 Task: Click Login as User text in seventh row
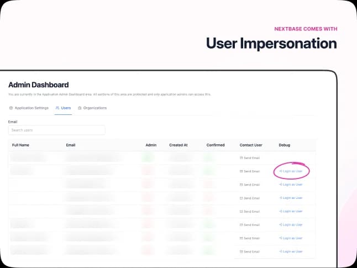(293, 238)
